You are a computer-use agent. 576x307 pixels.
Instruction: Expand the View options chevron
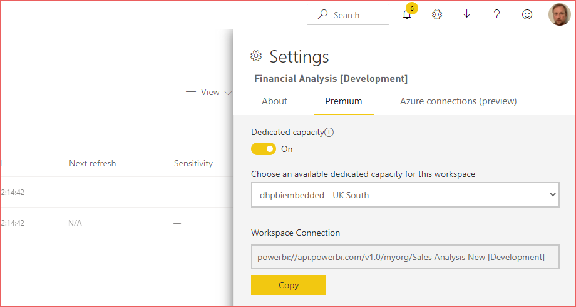228,93
